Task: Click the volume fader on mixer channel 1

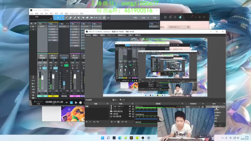Action: point(42,78)
